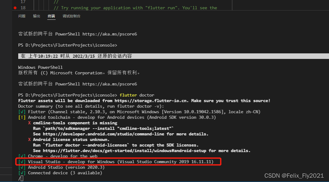
Task: Click the 'Android Studio (version 2020.3)' line
Action: (61, 167)
